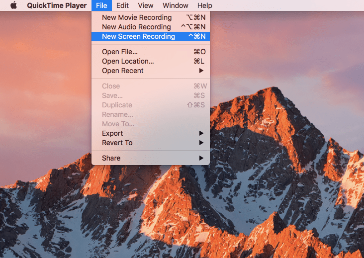Open the QuickTime Player app menu
Screen dimensions: 364x258
(x=57, y=5)
